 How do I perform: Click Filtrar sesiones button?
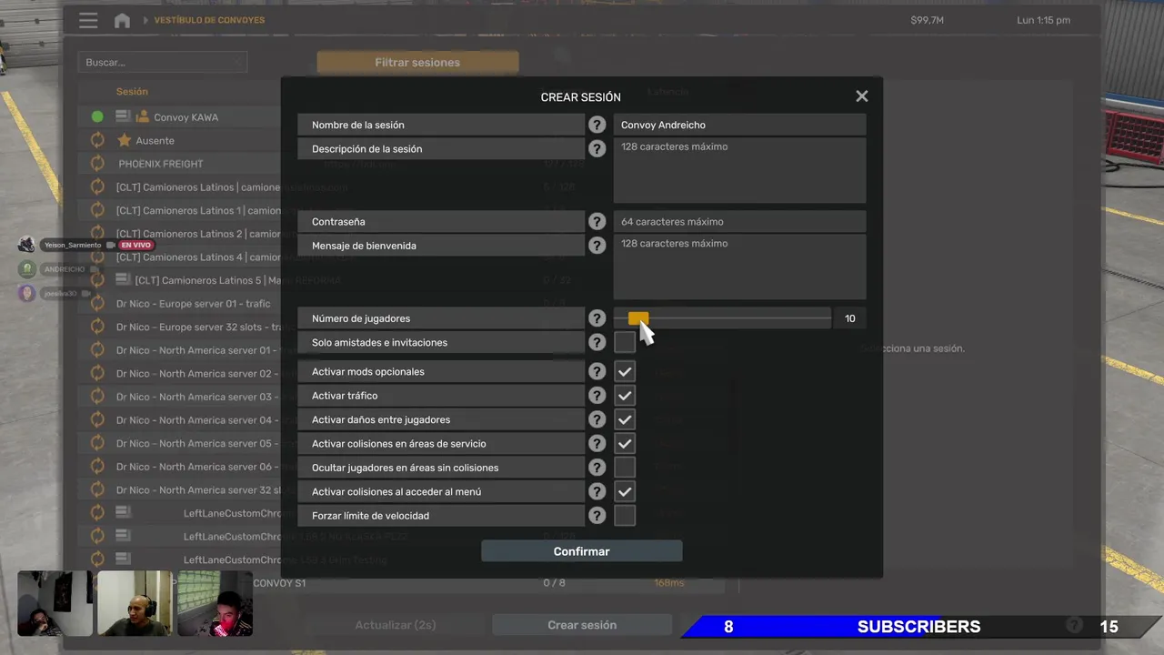417,63
